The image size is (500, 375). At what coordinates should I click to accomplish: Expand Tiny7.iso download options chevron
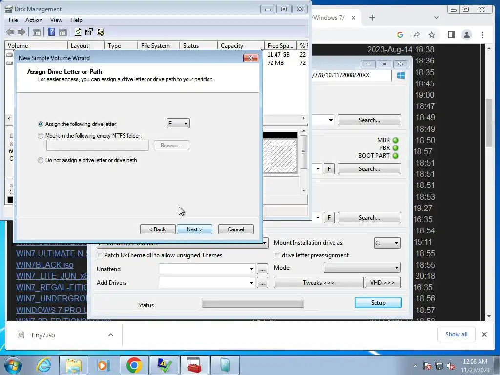pos(111,335)
